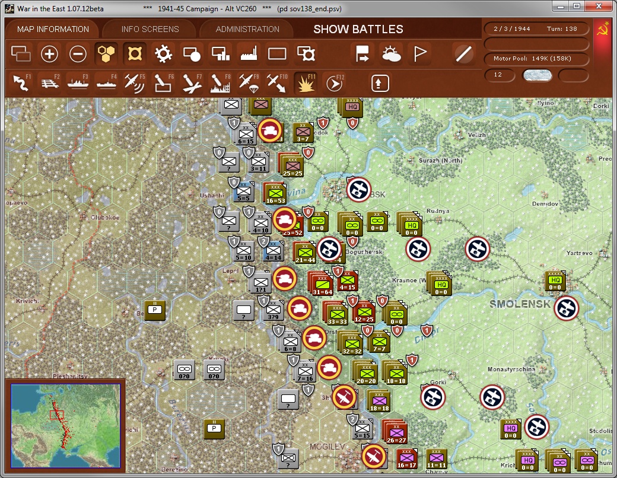The height and width of the screenshot is (478, 617).
Task: Select the German unit counter 6=15
Action: (x=246, y=134)
